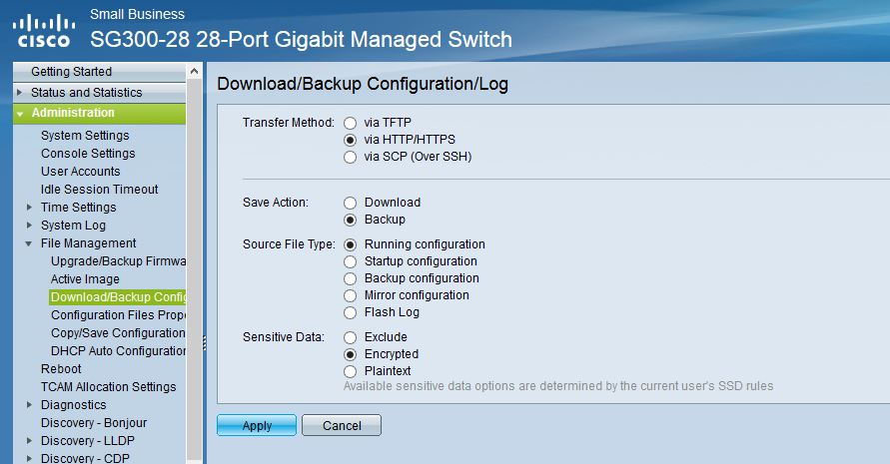Open Reboot page in sidebar
This screenshot has height=464, width=890.
point(61,369)
